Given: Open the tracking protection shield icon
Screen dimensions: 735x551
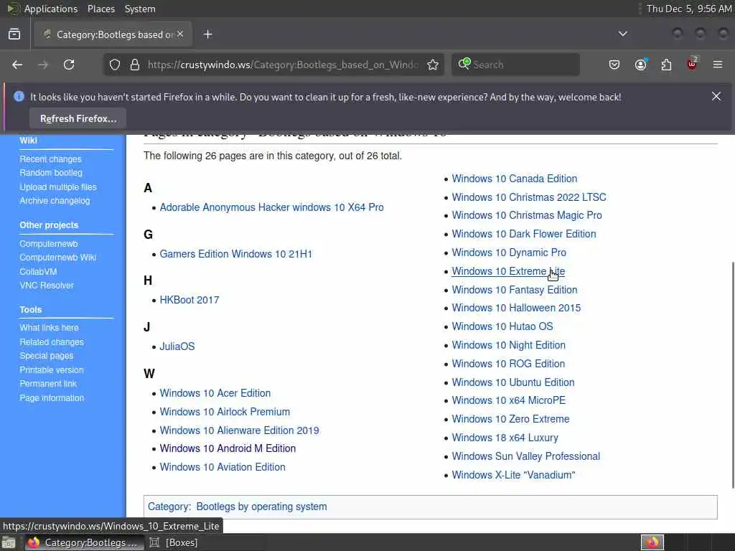Looking at the screenshot, I should click(x=115, y=65).
